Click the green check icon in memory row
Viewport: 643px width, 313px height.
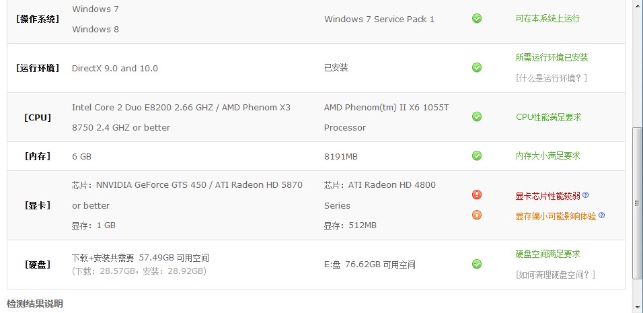point(476,155)
